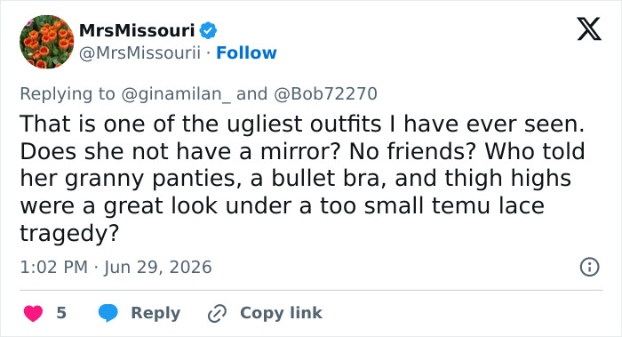Click the word 'and' between mentioned users

[x=251, y=94]
